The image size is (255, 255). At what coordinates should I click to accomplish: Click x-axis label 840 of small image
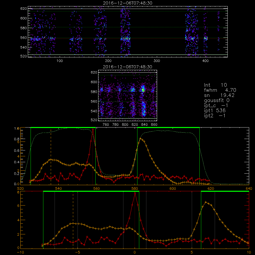(x=144, y=125)
